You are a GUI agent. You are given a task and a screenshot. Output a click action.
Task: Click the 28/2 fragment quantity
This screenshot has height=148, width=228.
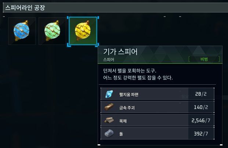[201, 94]
